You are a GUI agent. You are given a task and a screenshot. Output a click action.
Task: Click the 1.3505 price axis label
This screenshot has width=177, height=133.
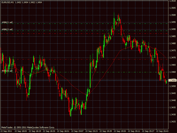172,8
